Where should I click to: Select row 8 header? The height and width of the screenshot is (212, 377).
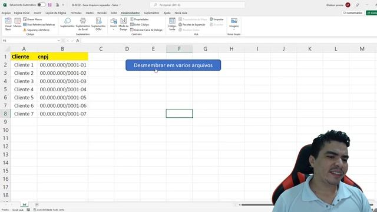pos(5,114)
